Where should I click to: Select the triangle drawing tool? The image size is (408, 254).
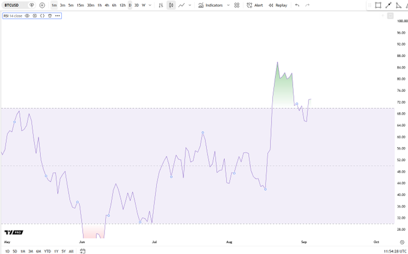[398, 5]
